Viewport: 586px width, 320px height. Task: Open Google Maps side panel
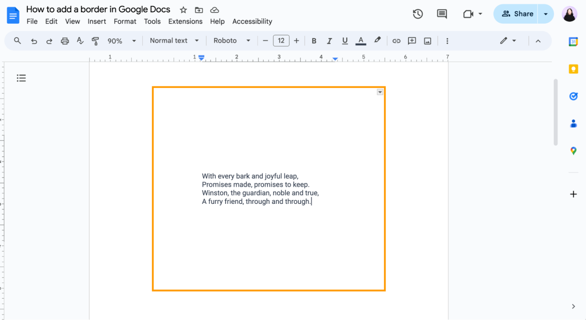[x=573, y=151]
